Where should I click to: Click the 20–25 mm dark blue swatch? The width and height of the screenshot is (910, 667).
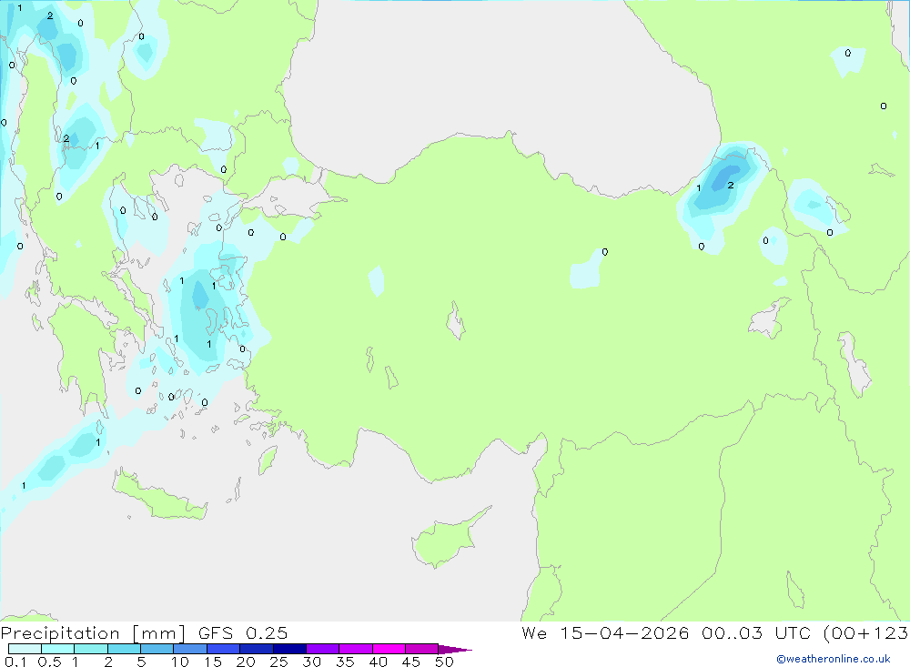pyautogui.click(x=257, y=649)
